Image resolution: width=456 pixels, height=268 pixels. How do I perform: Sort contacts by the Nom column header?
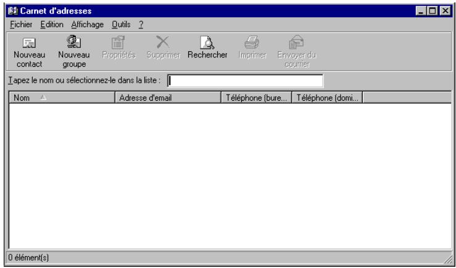click(x=62, y=98)
